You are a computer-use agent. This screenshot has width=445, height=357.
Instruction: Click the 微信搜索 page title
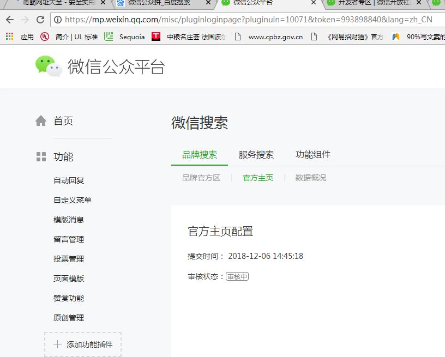(x=200, y=123)
